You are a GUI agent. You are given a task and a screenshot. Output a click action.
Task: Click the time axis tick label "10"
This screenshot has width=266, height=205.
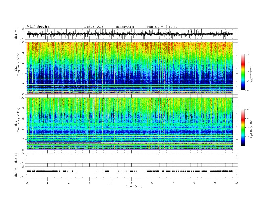236,183
